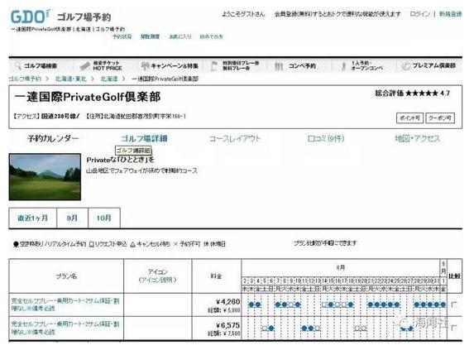Open 北海道・東北 breadcrumb link

pos(71,79)
